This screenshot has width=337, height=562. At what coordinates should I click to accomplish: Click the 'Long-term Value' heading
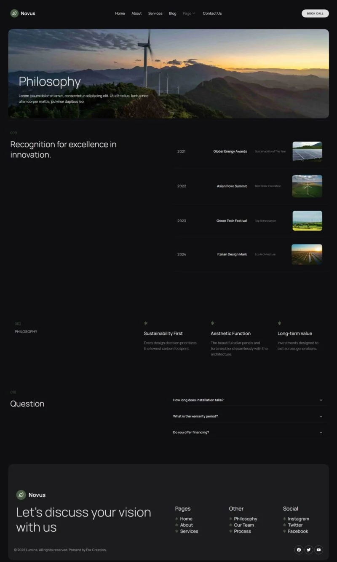click(295, 333)
